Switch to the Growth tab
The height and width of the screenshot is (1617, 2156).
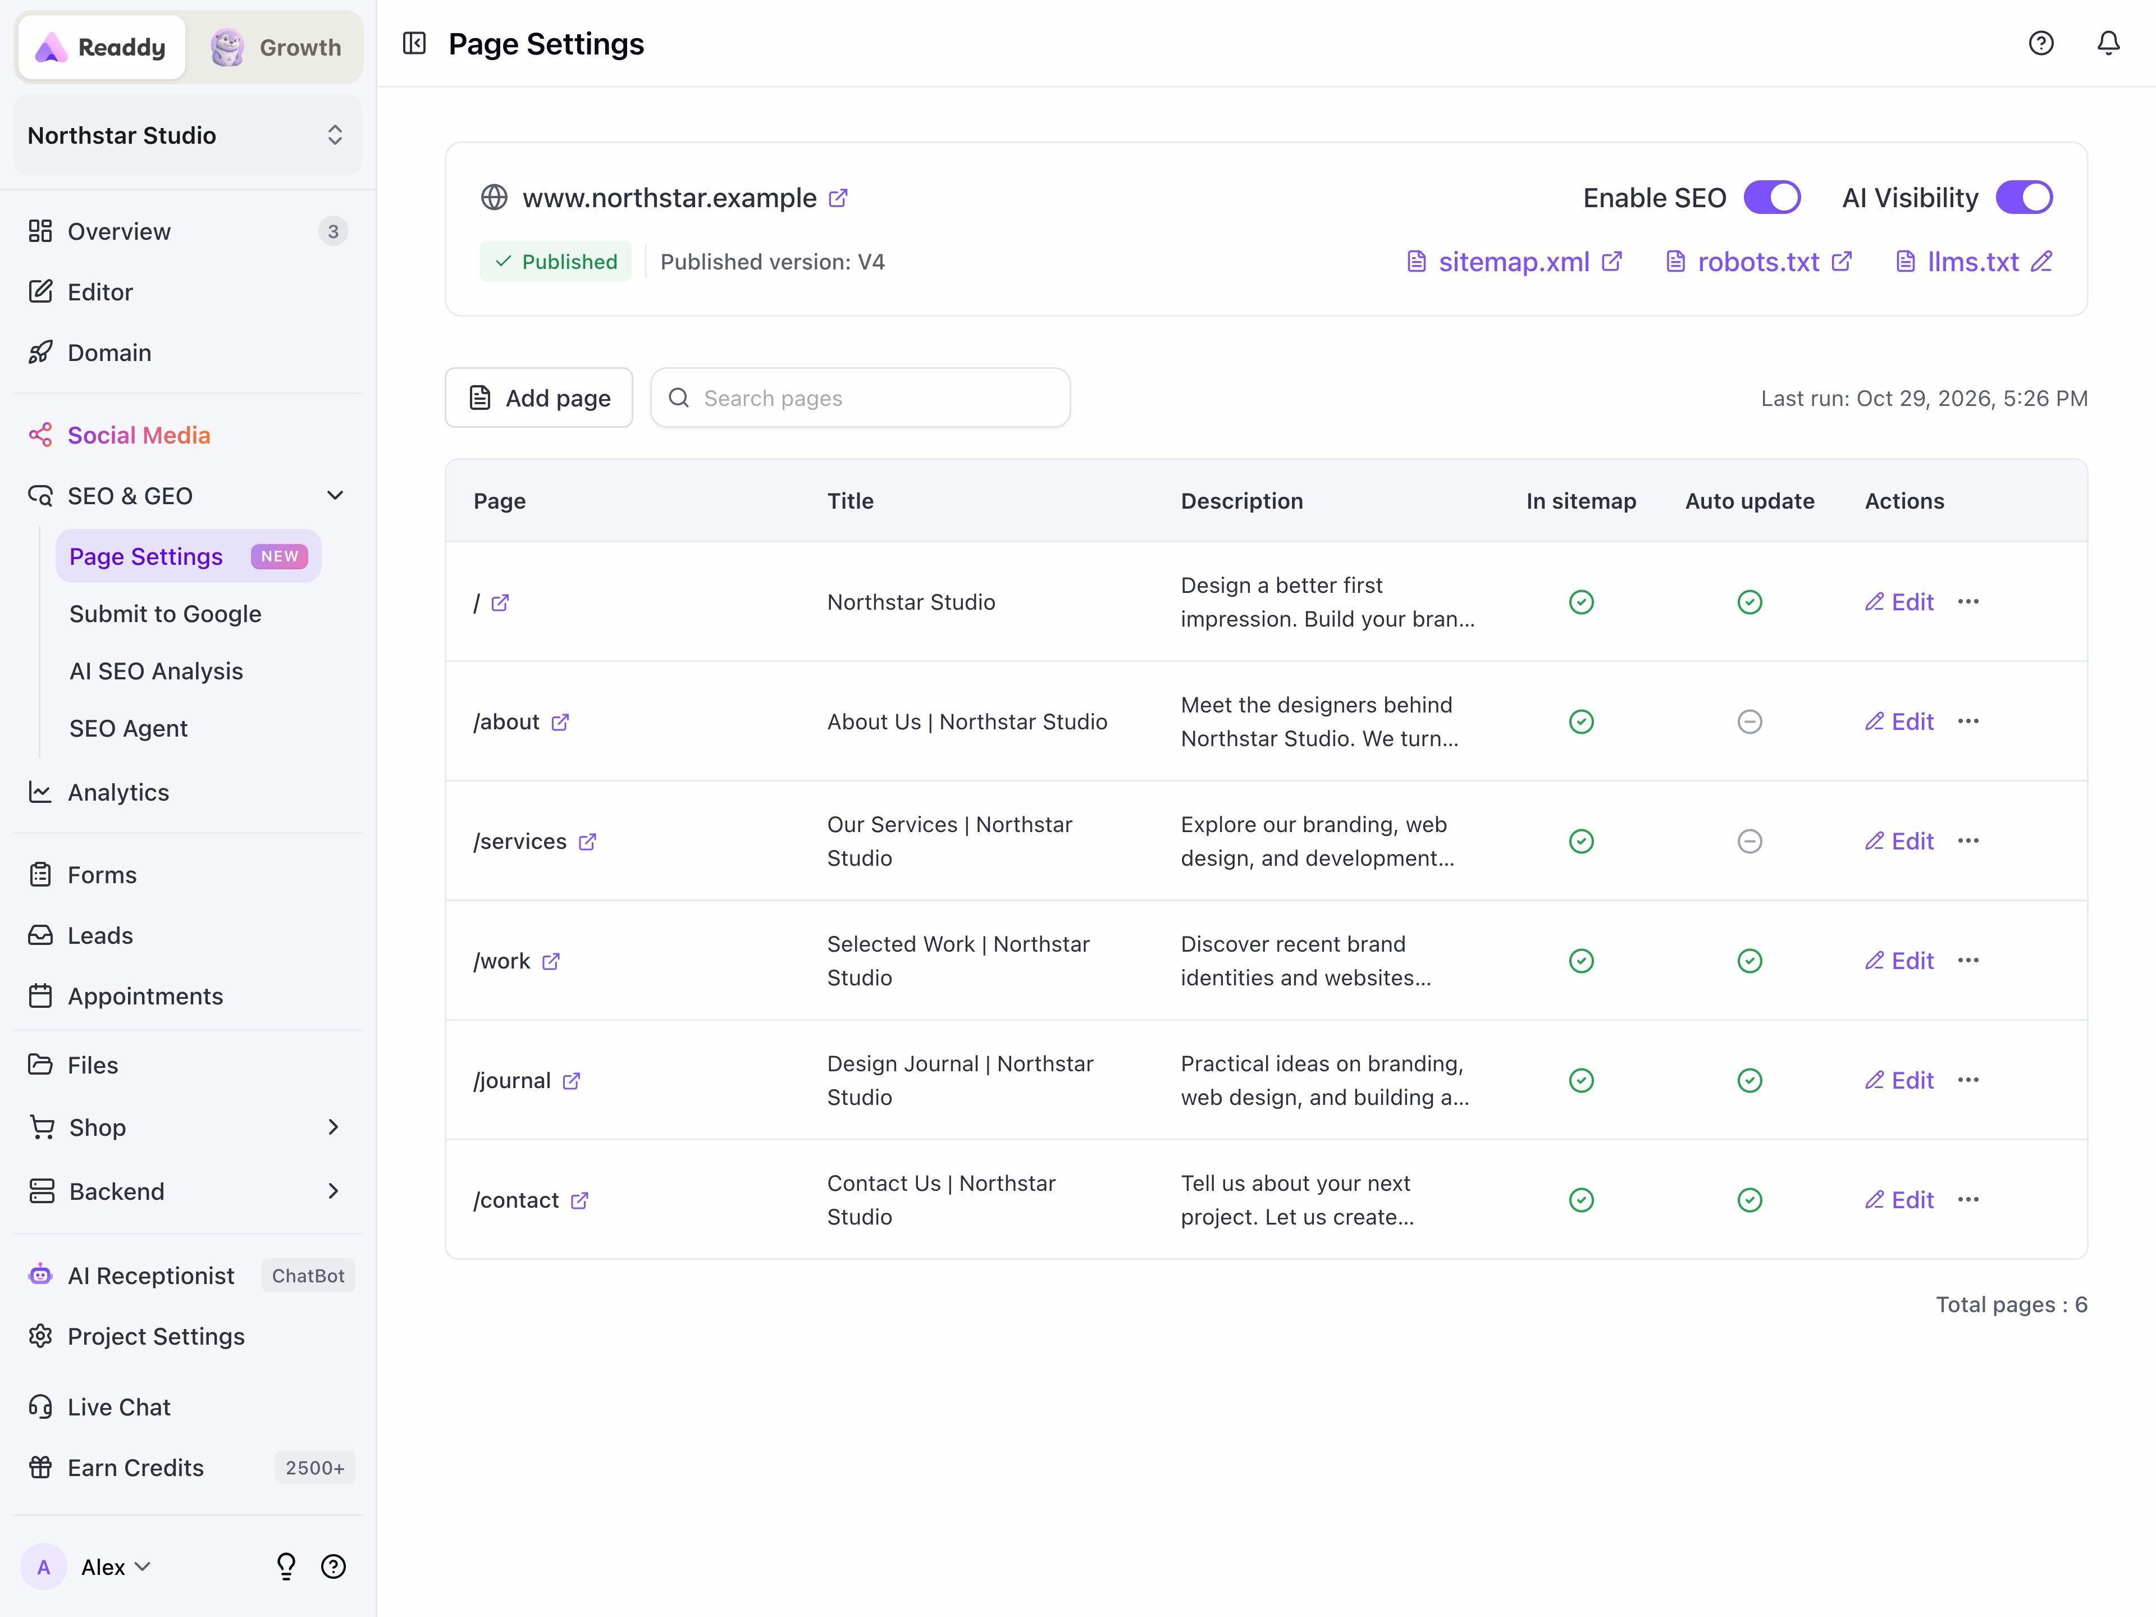[x=276, y=47]
